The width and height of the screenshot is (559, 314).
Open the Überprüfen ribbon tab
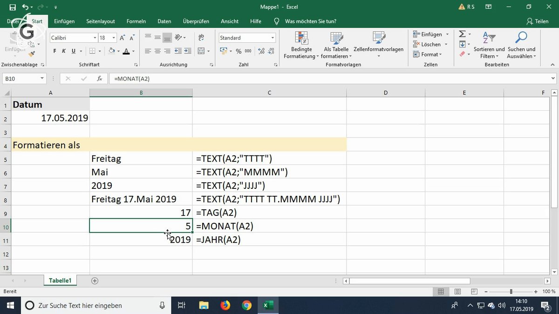196,21
